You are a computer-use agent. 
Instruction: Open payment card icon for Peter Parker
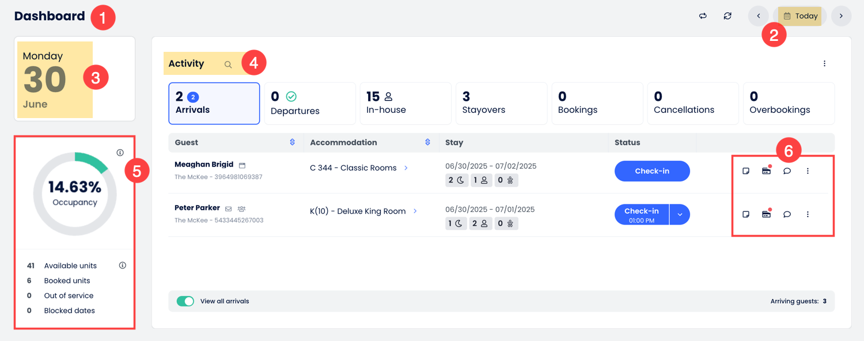766,214
